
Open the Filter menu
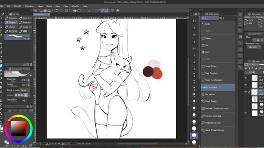click(66, 6)
